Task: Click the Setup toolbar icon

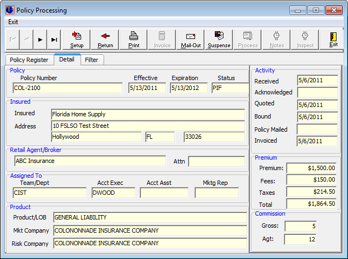Action: [77, 40]
